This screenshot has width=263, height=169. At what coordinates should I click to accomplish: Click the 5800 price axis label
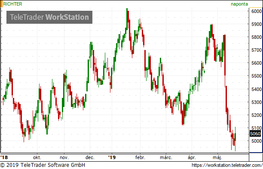[257, 37]
